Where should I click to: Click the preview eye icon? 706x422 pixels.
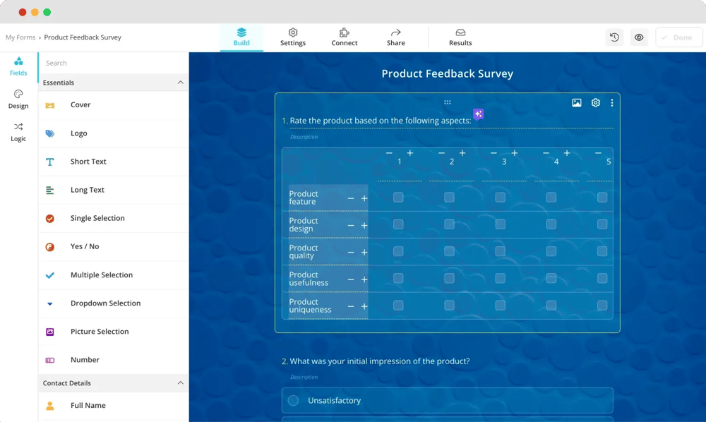639,37
